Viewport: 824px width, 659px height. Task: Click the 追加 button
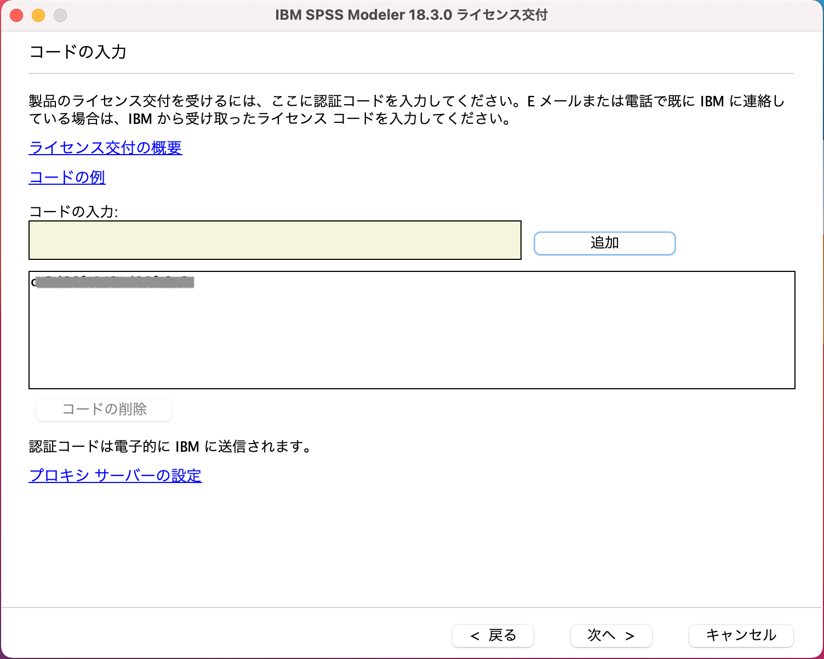point(605,243)
